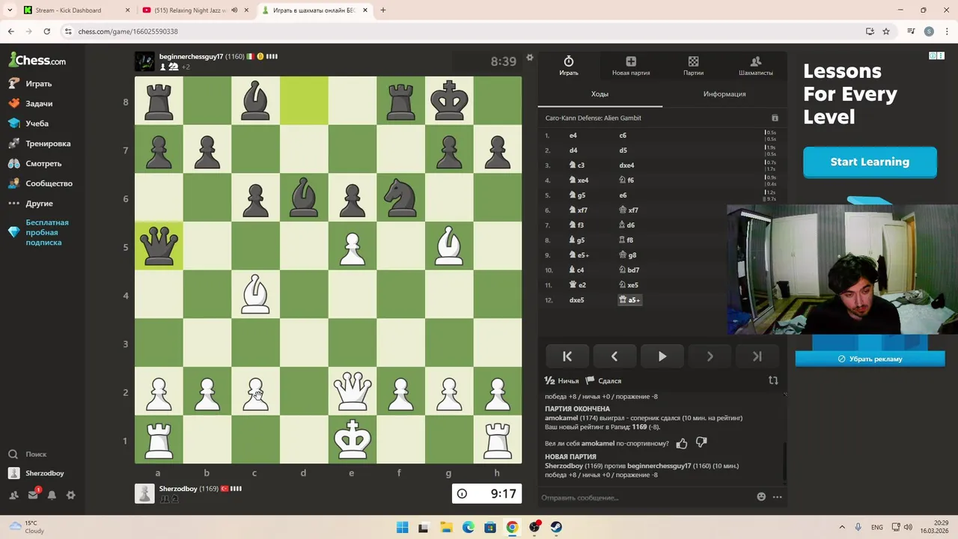
Task: Open the board settings gear icon
Action: [530, 58]
